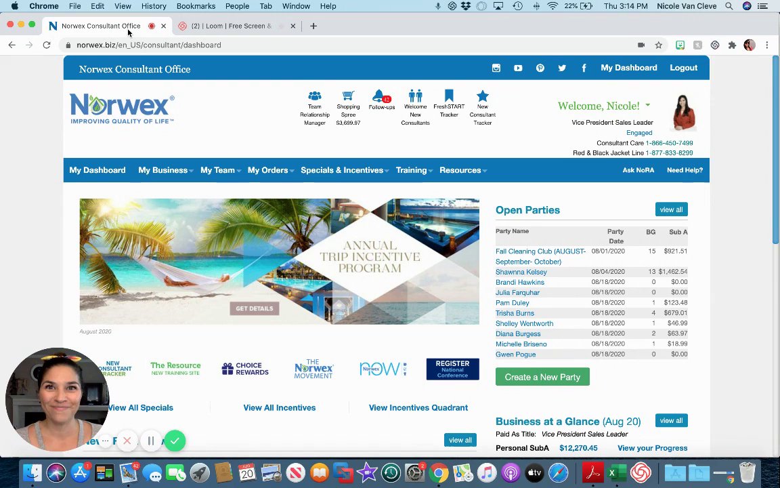Expand Specials & Incentives menu
The image size is (780, 488).
pos(345,170)
